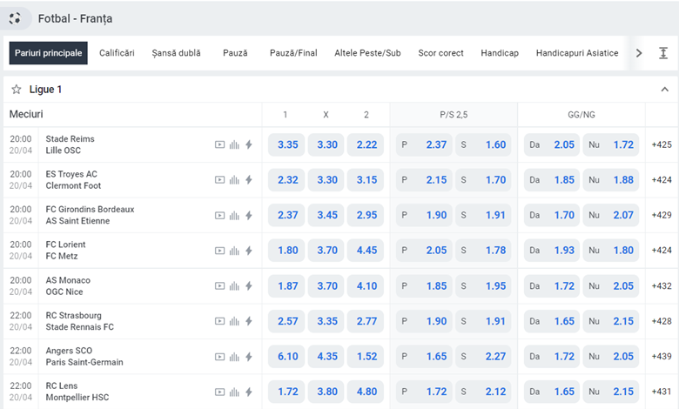Open the Handicap tab
This screenshot has height=409, width=679.
(500, 53)
